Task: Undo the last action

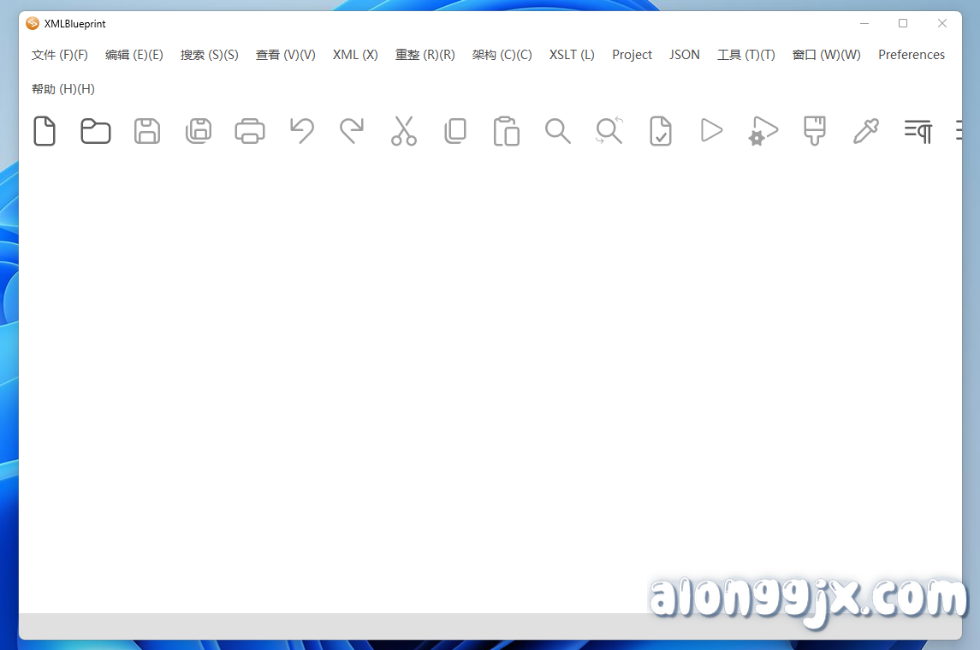Action: pyautogui.click(x=301, y=130)
